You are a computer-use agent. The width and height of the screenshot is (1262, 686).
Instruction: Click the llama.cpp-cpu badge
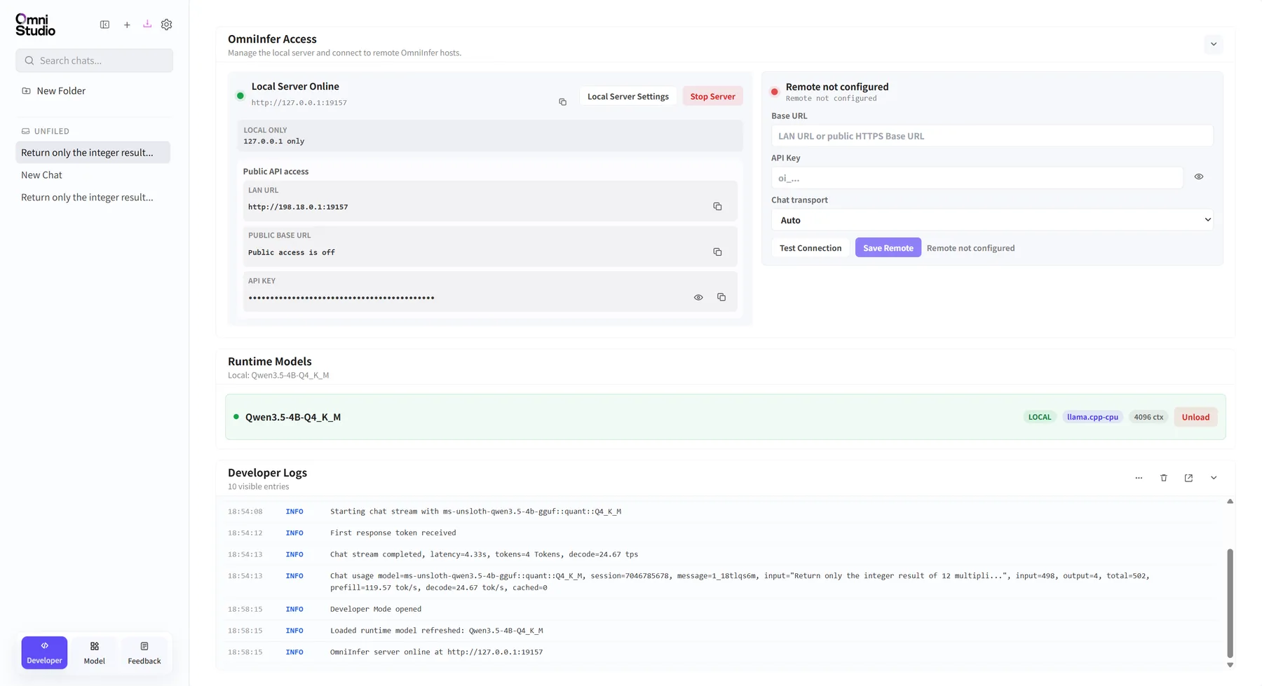pos(1092,417)
